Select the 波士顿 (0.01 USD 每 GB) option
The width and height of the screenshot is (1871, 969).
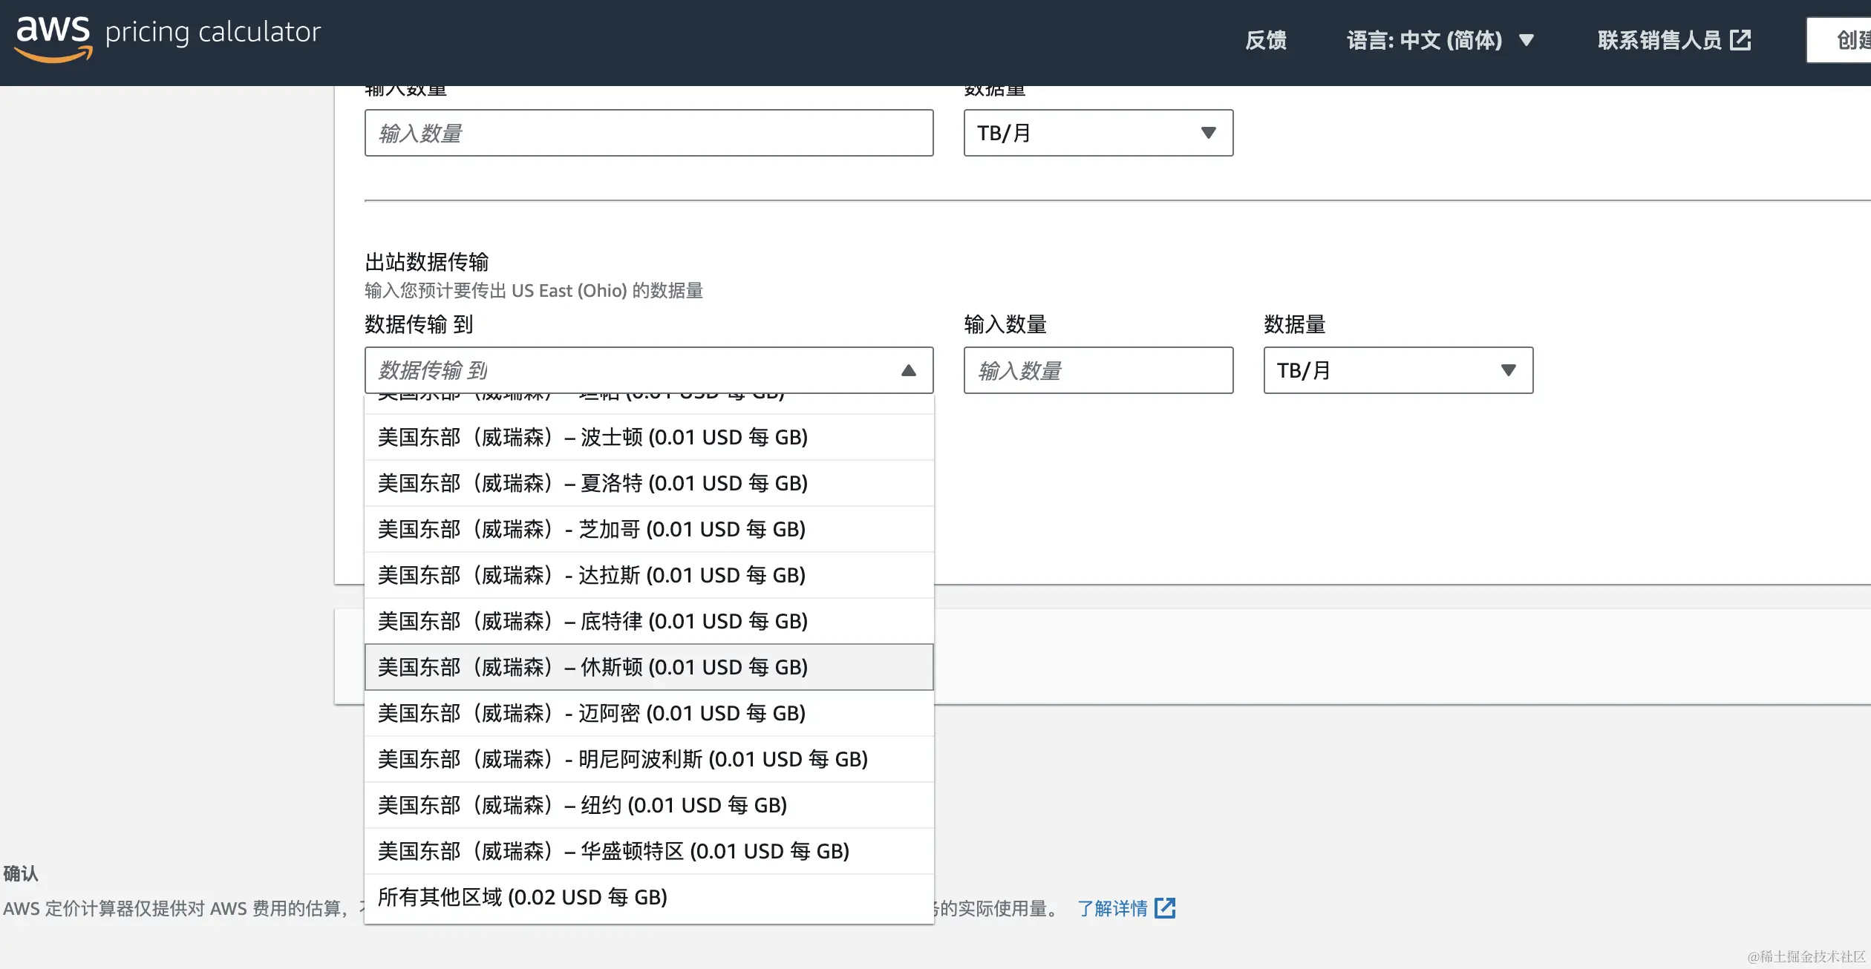648,437
